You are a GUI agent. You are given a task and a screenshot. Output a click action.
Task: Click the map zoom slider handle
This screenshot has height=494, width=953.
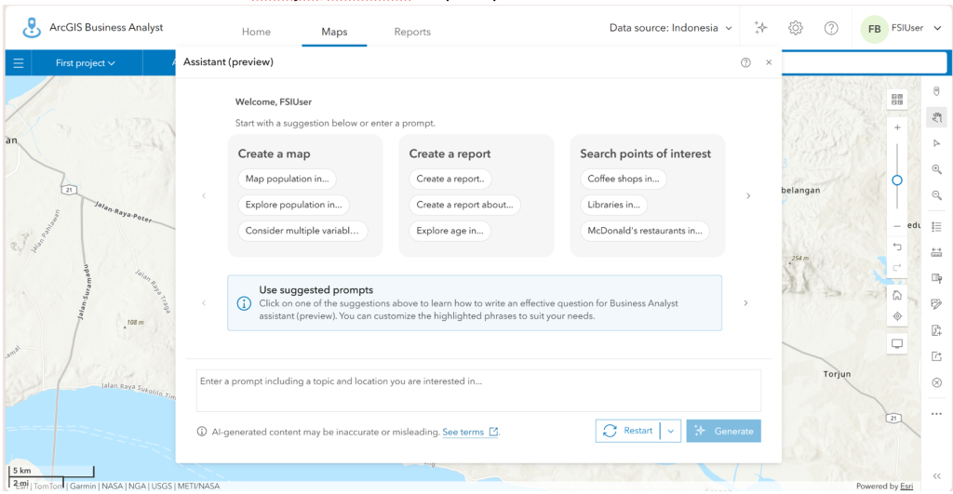click(896, 180)
